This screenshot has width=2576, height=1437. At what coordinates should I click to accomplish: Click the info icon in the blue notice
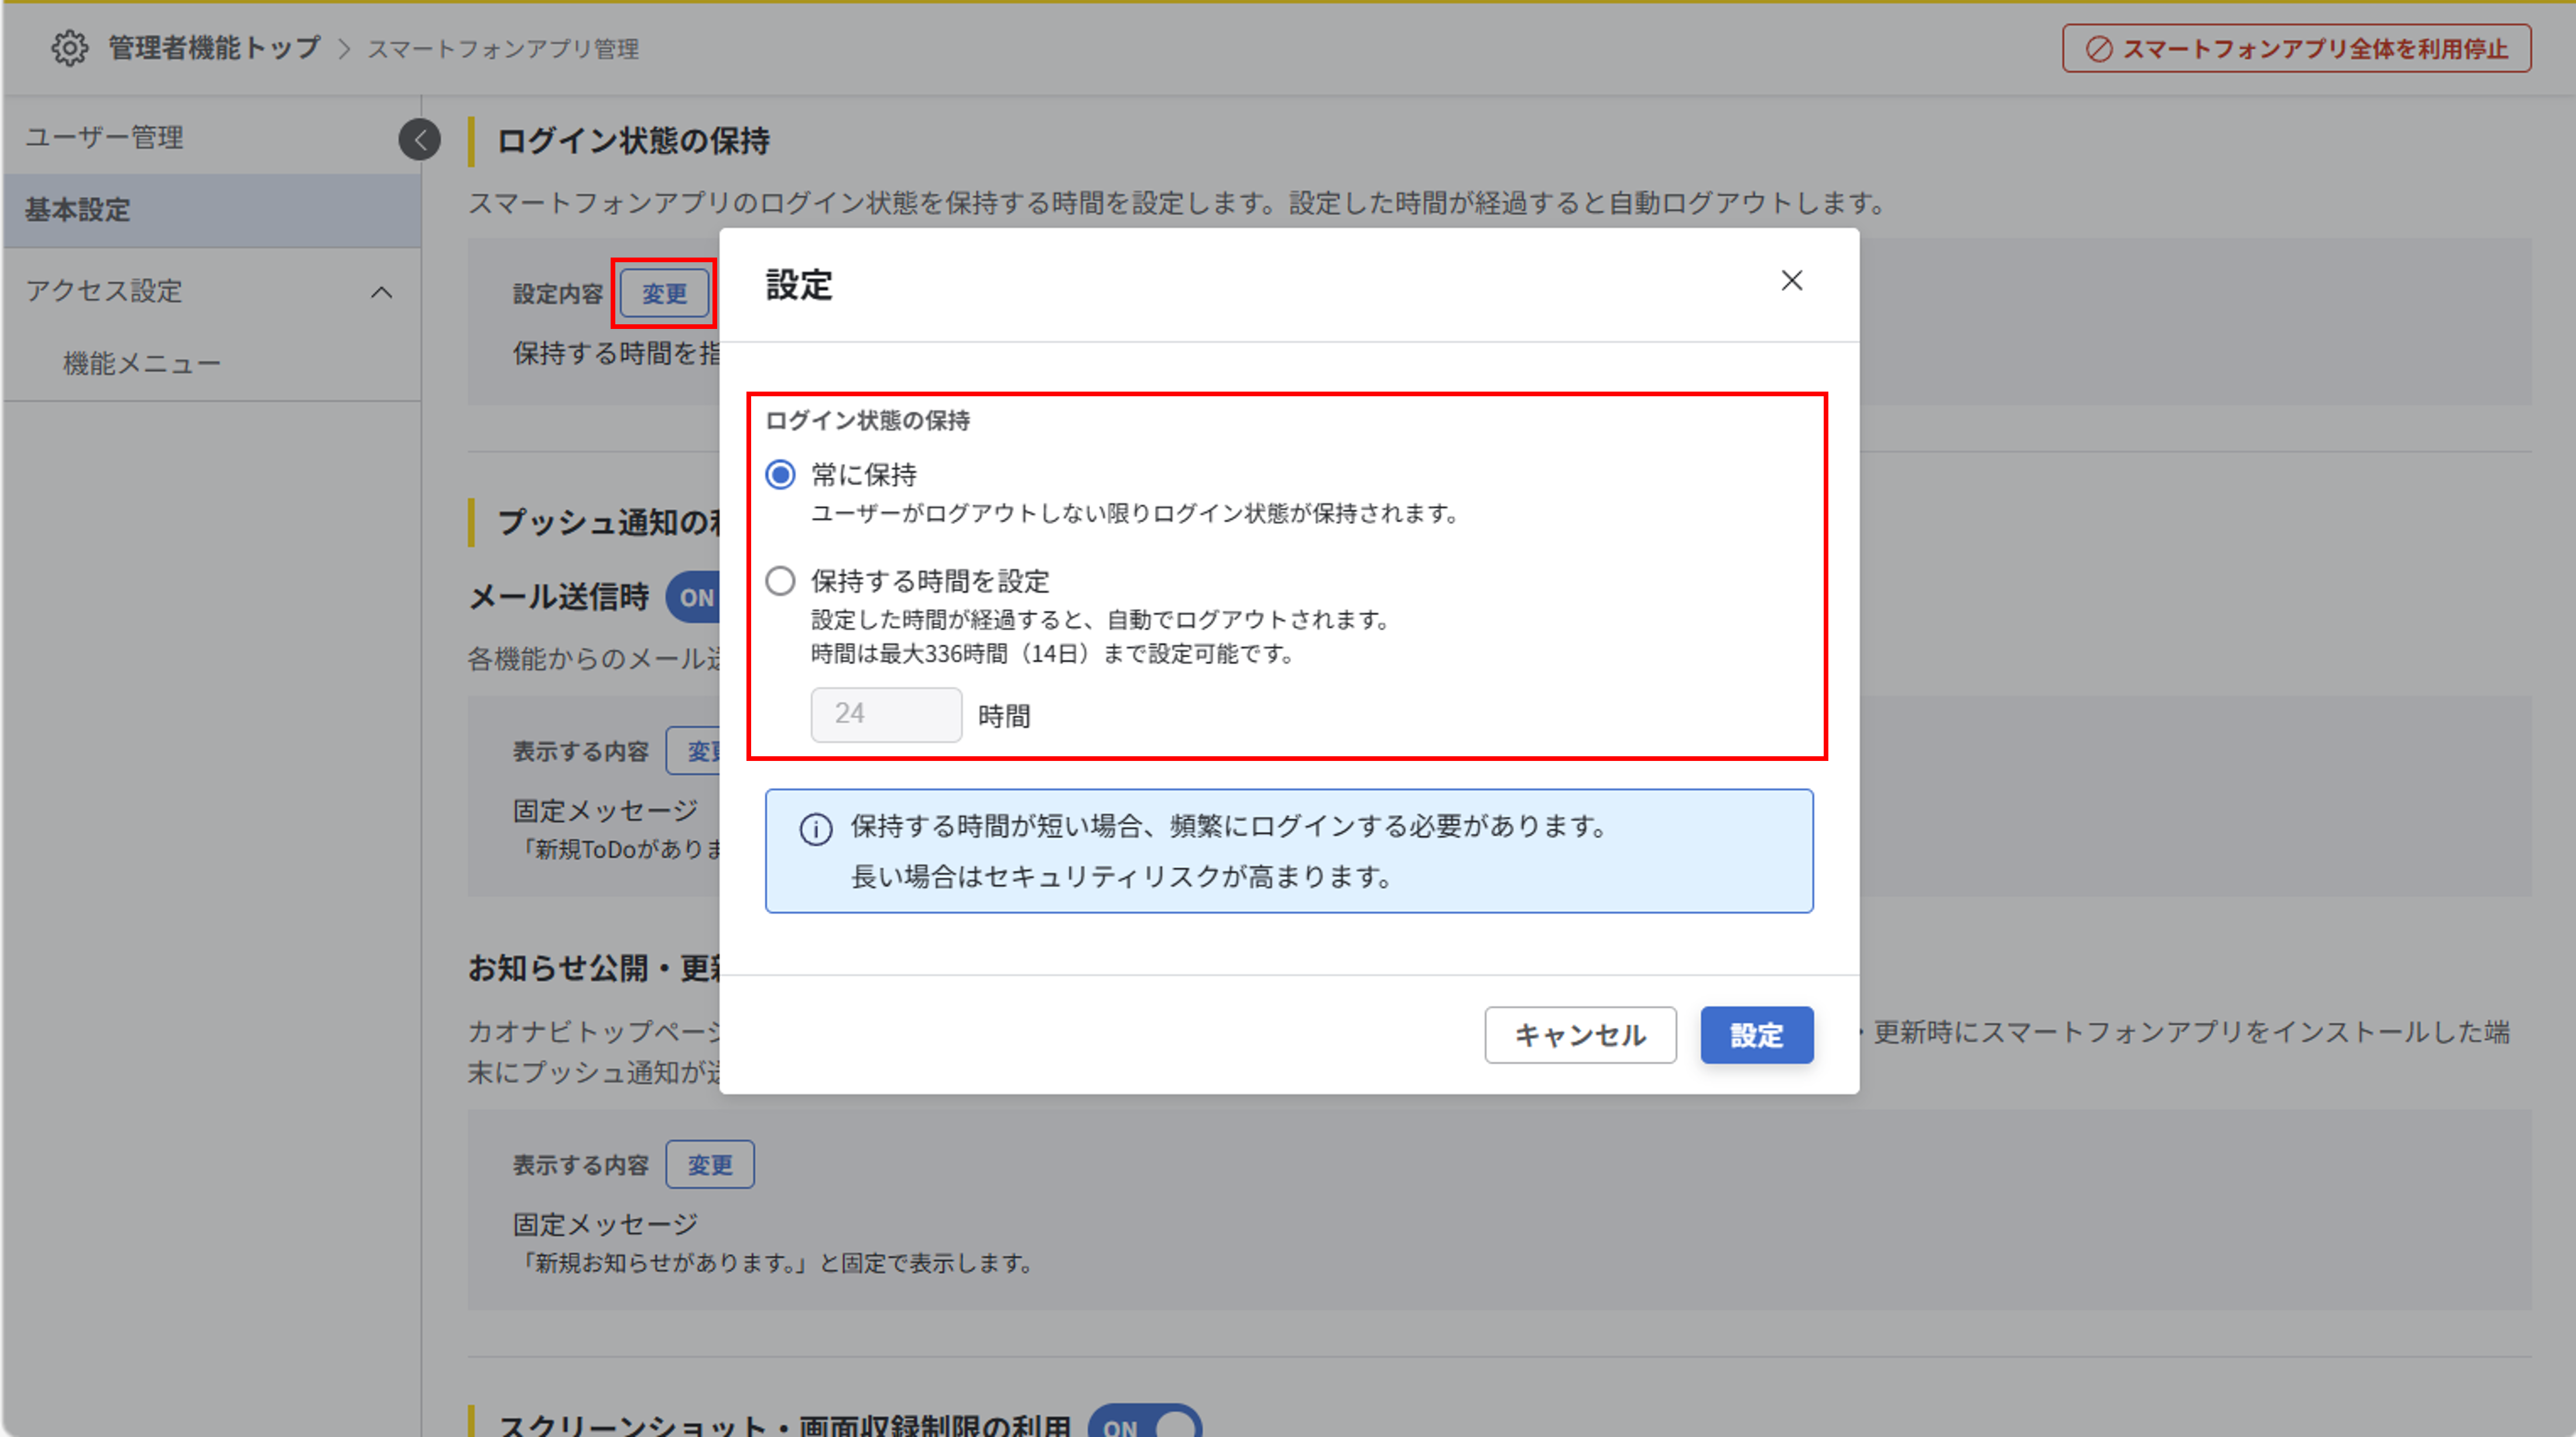pyautogui.click(x=815, y=829)
